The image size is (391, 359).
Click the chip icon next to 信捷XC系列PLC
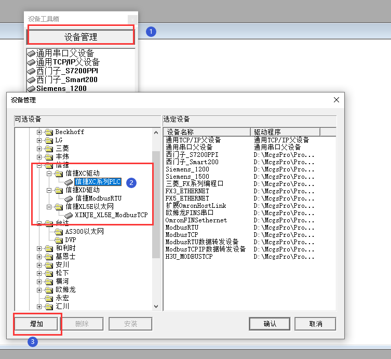pos(69,182)
